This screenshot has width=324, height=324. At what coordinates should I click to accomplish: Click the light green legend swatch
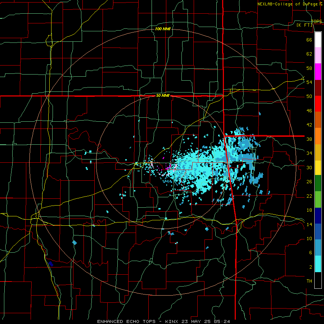318,199
